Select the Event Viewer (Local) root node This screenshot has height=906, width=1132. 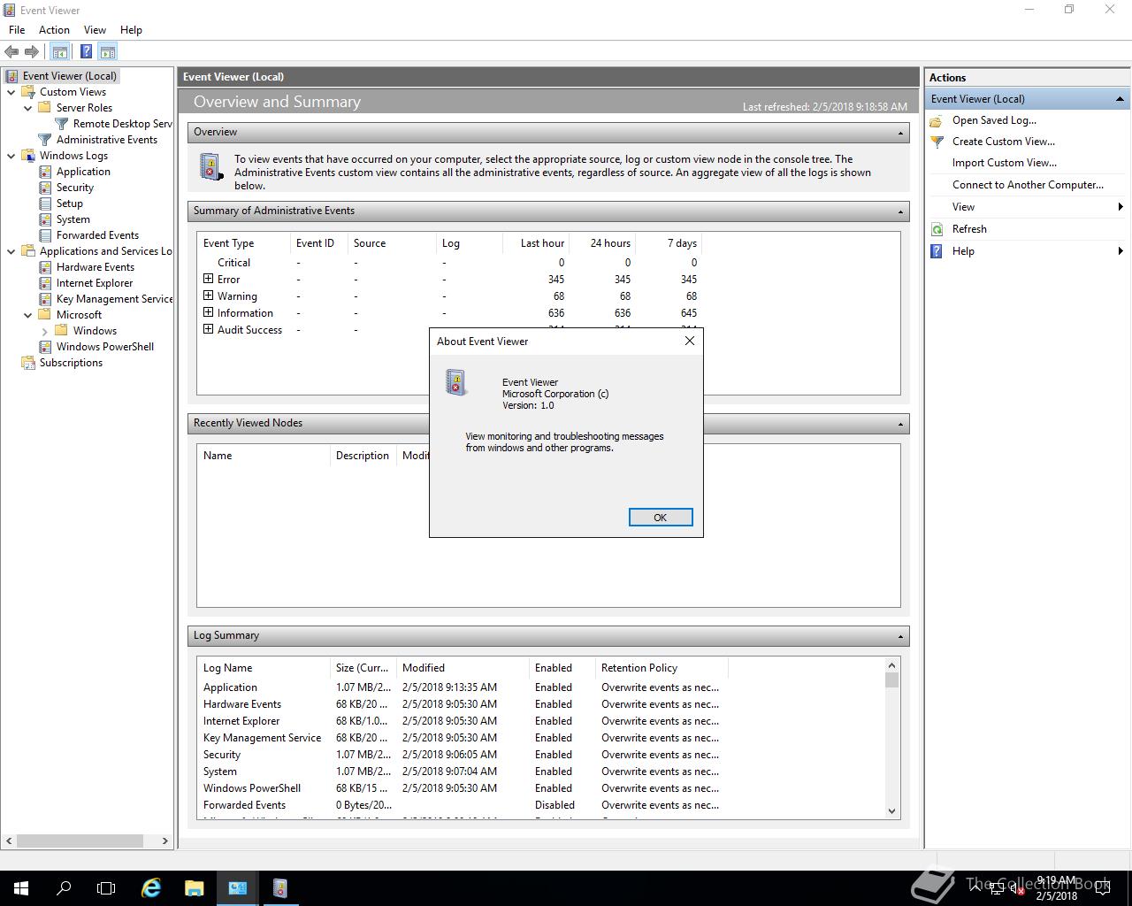click(x=69, y=76)
